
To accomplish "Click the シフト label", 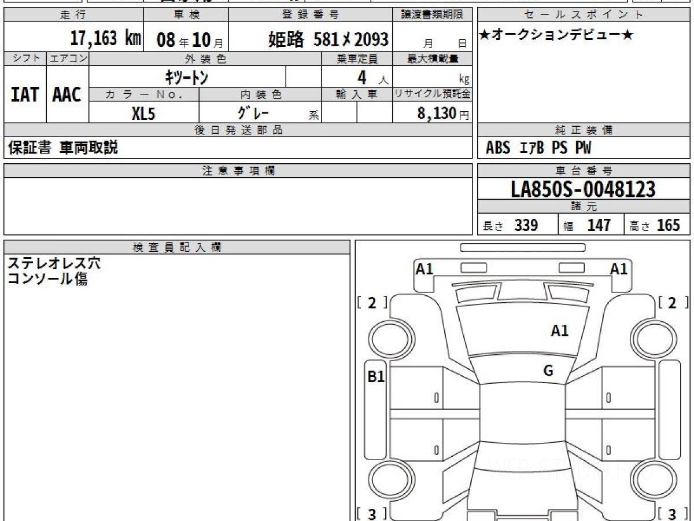I will click(25, 58).
